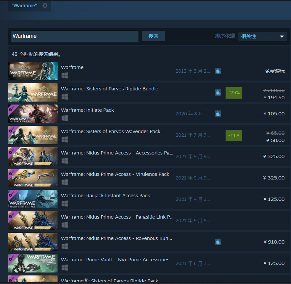Click Windows icon under Railjack Instant Access

coord(64,203)
